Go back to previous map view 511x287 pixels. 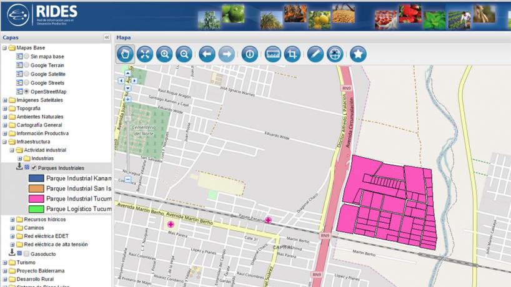(207, 54)
